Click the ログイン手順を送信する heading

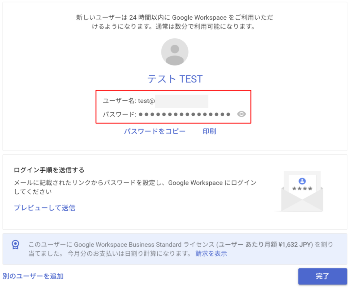tap(49, 170)
